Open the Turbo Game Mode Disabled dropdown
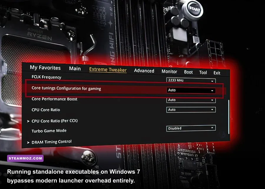The height and width of the screenshot is (189, 265). 191,128
